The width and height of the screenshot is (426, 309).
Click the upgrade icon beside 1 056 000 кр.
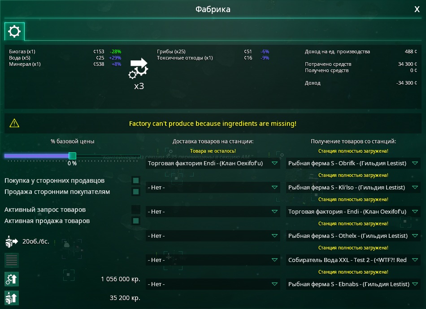point(12,279)
